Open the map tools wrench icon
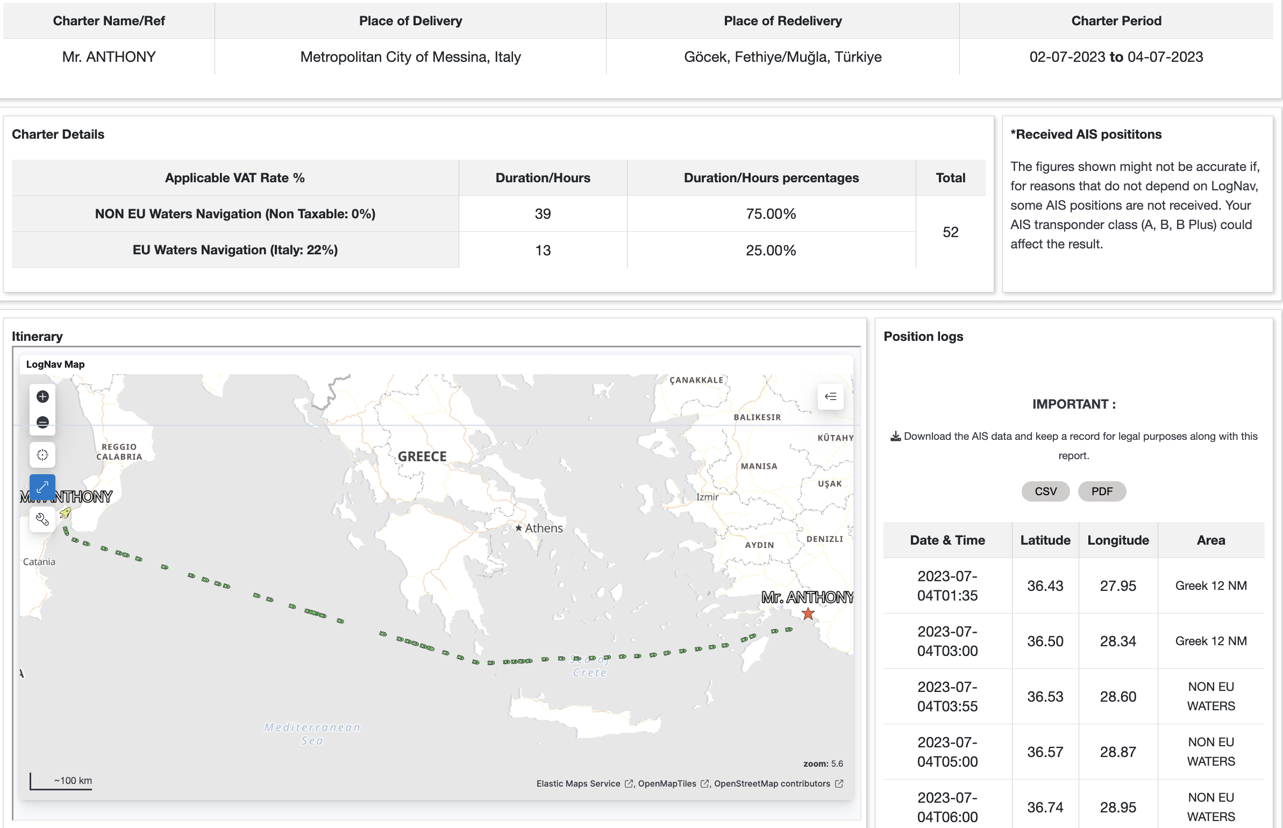Image resolution: width=1283 pixels, height=828 pixels. [x=42, y=519]
